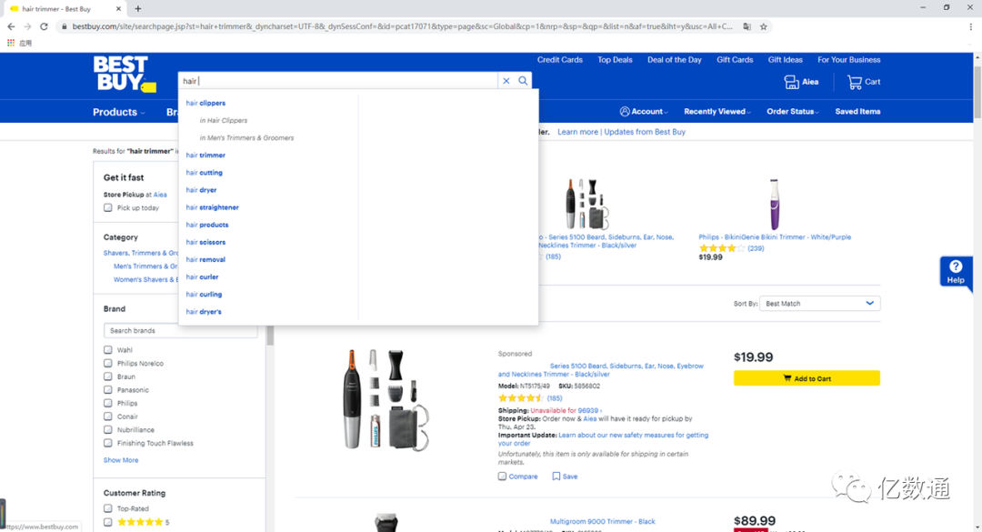Click browser back arrow
The image size is (982, 532).
point(11,26)
